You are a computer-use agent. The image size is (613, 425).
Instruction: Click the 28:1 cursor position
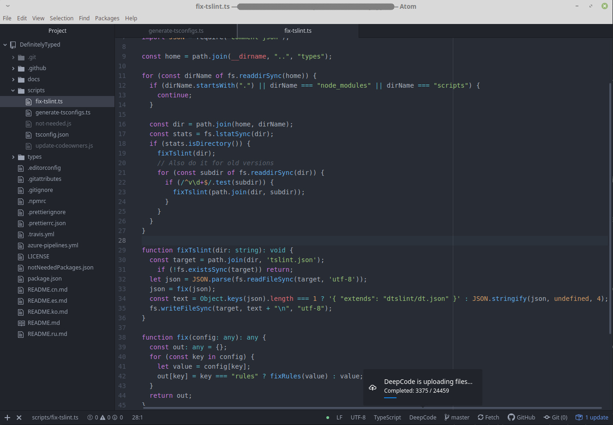[138, 417]
